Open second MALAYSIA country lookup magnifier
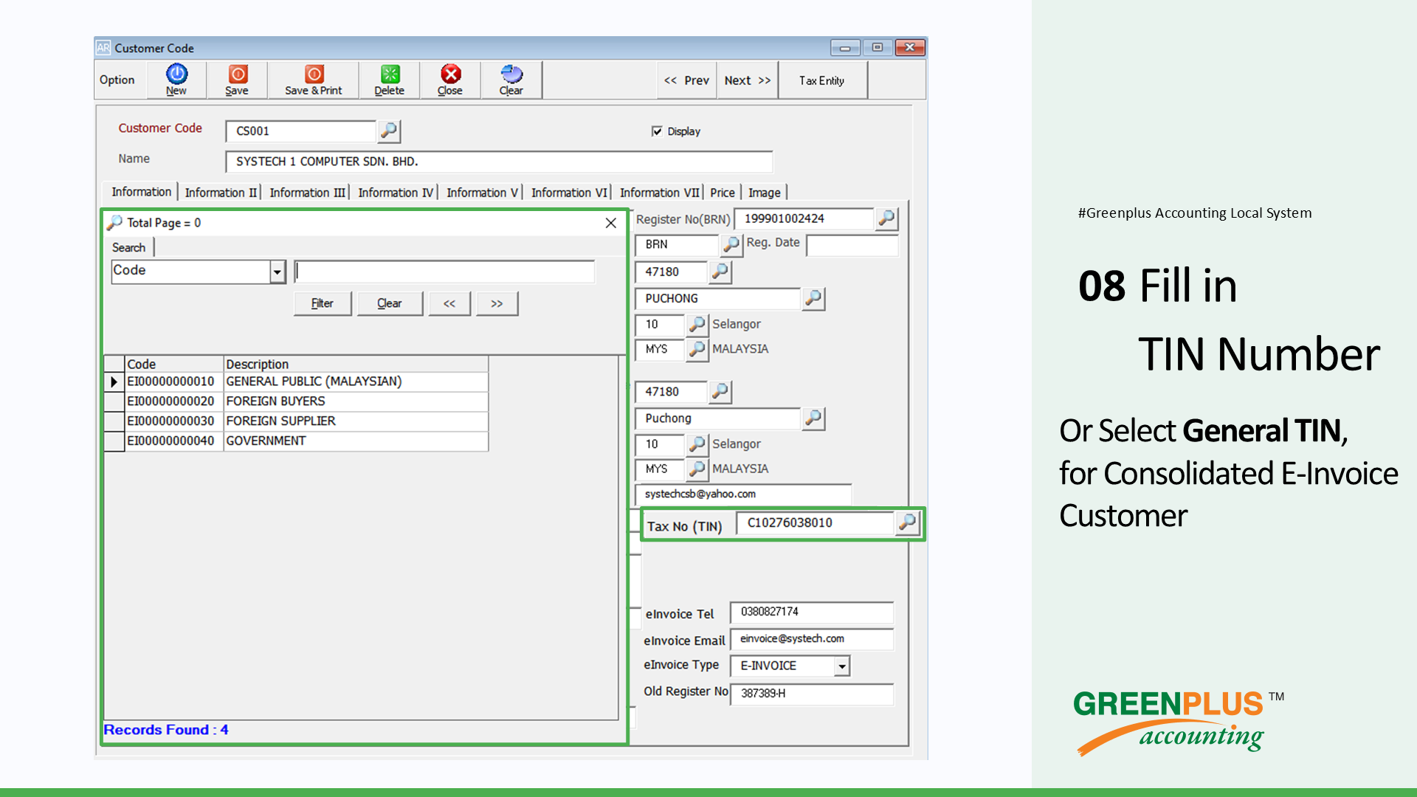 697,469
